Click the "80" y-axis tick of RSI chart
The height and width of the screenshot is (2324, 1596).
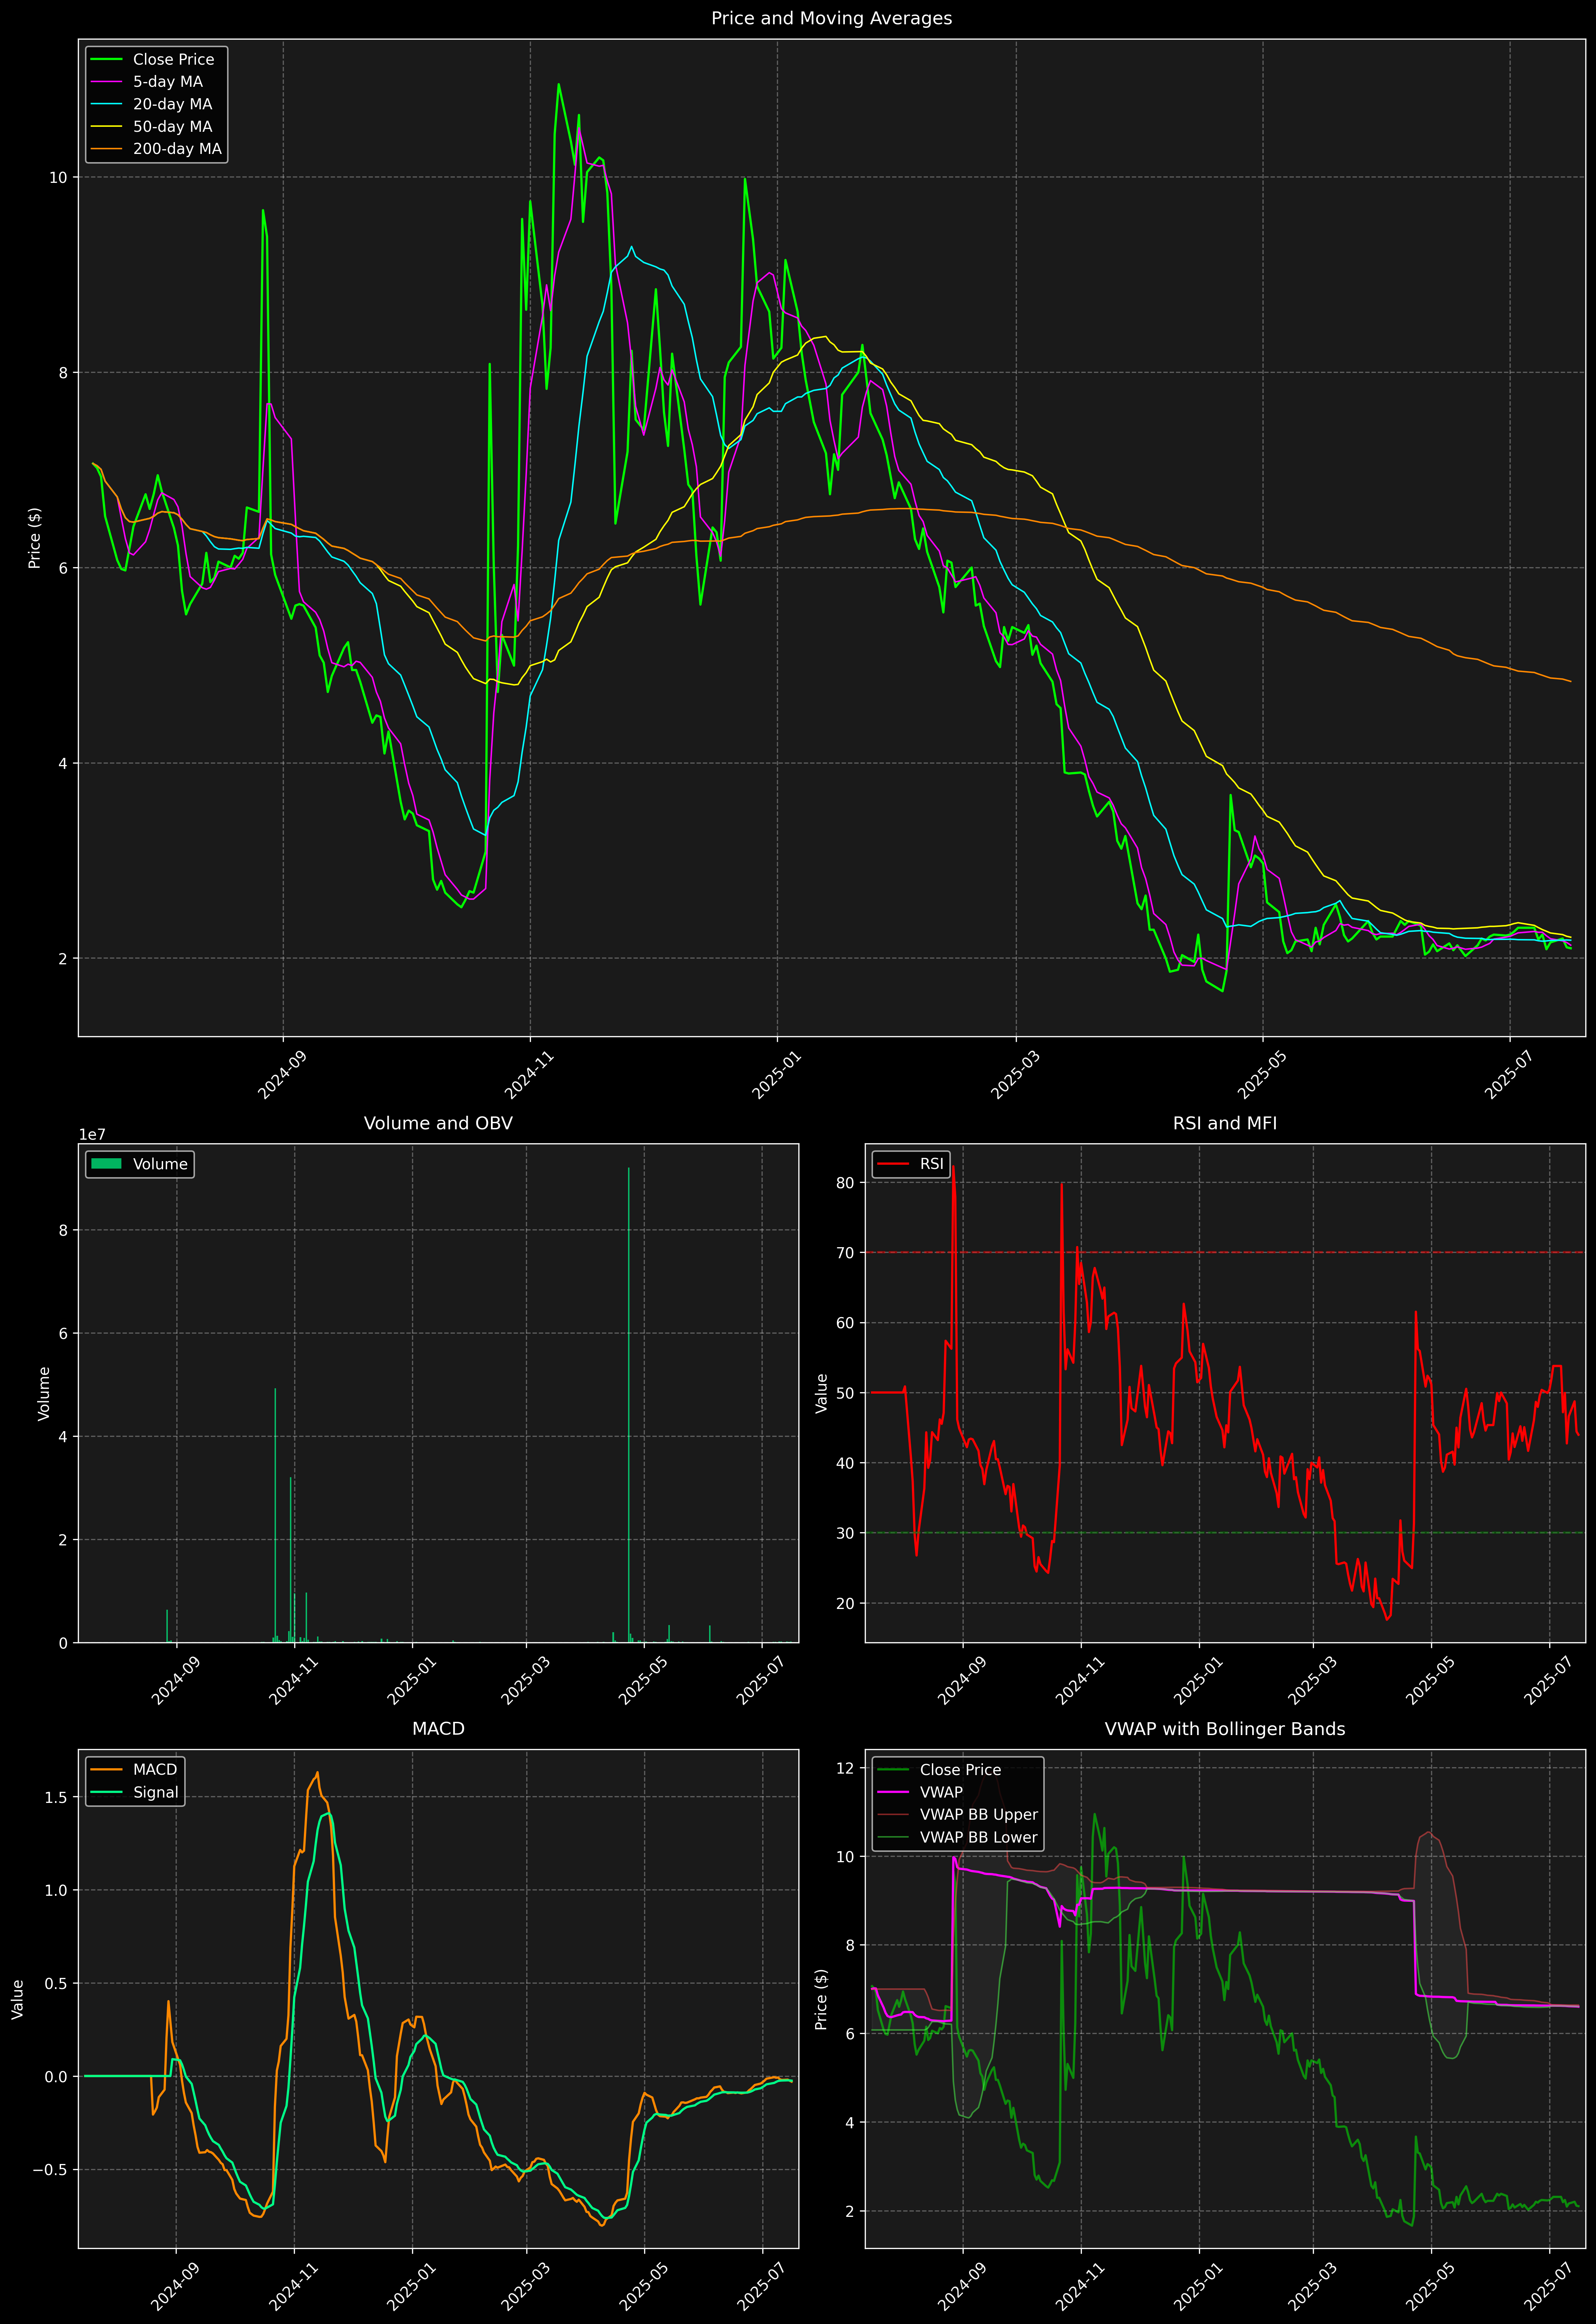tap(845, 1183)
